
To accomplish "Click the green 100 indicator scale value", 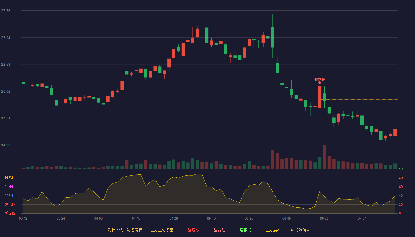I will pos(402,169).
